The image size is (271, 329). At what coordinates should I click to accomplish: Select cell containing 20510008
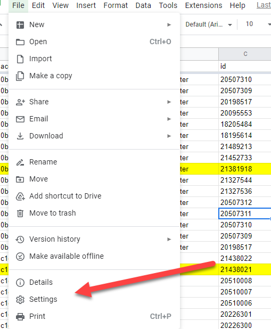pos(245,281)
